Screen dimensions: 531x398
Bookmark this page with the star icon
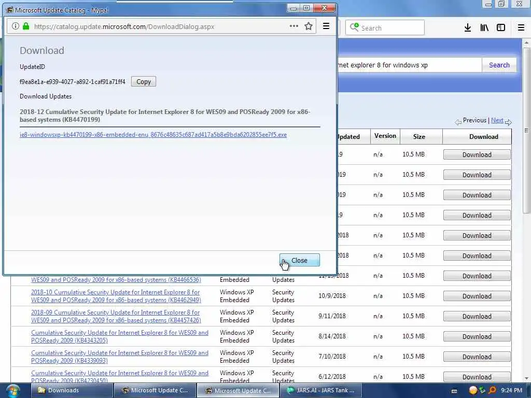click(x=309, y=26)
